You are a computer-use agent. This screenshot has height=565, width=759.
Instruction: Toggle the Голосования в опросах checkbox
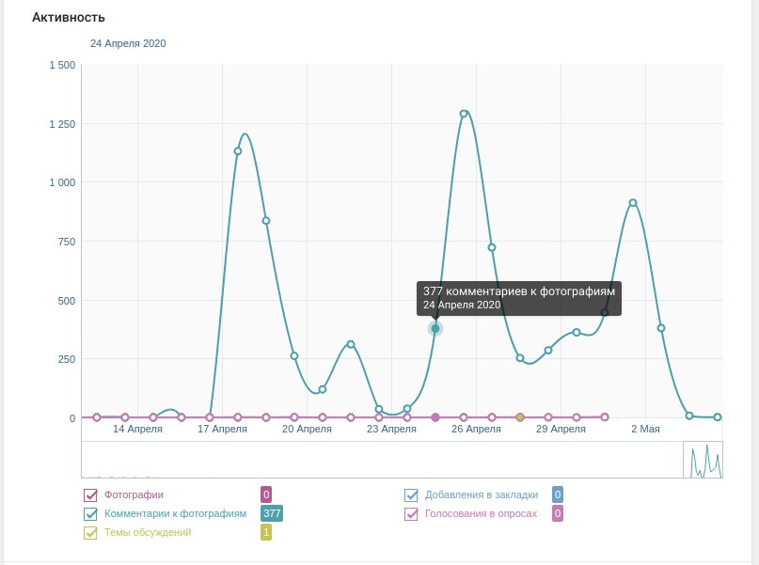(411, 514)
